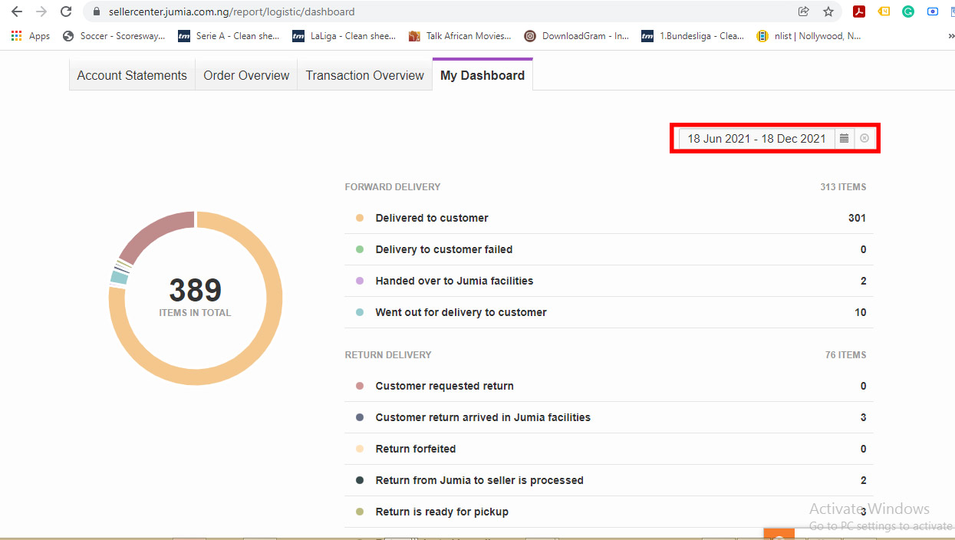Screen dimensions: 955x540
Task: Select the Customer requested return label
Action: pyautogui.click(x=444, y=386)
